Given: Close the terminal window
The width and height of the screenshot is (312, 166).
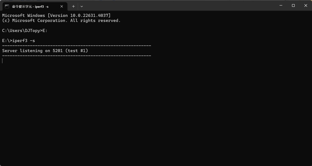Looking at the screenshot, I should pyautogui.click(x=306, y=5).
